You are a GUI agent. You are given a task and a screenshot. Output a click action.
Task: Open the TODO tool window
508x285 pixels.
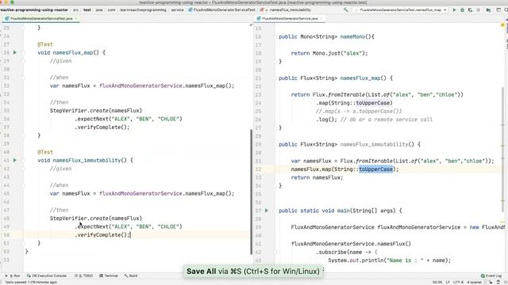(x=84, y=275)
